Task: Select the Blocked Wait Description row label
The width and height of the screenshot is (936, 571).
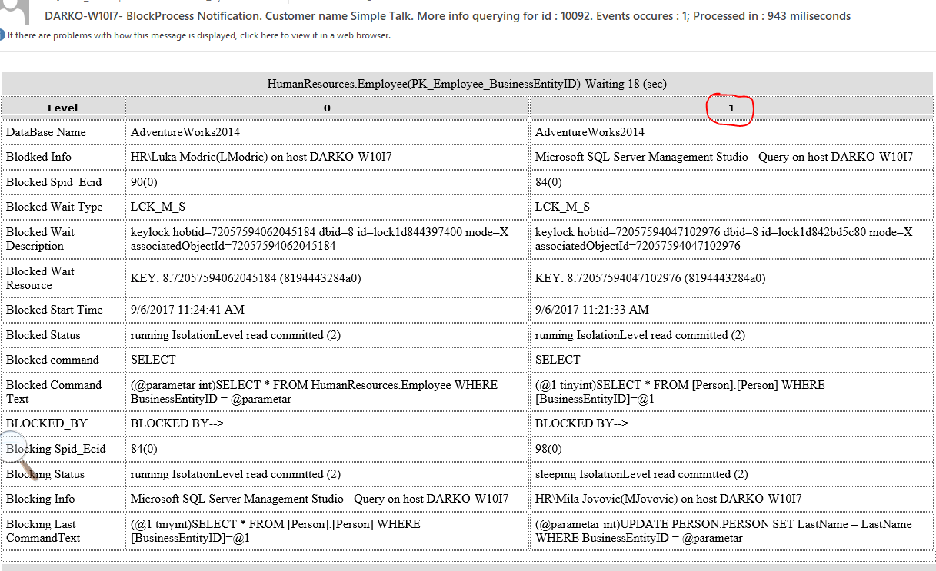Action: pos(41,239)
